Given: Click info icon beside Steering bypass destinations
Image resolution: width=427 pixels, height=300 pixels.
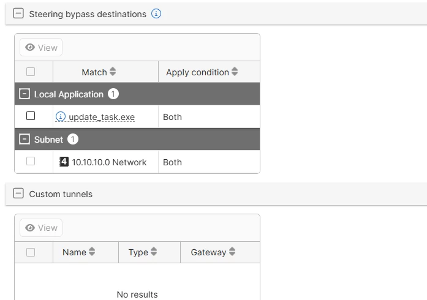Looking at the screenshot, I should [156, 13].
